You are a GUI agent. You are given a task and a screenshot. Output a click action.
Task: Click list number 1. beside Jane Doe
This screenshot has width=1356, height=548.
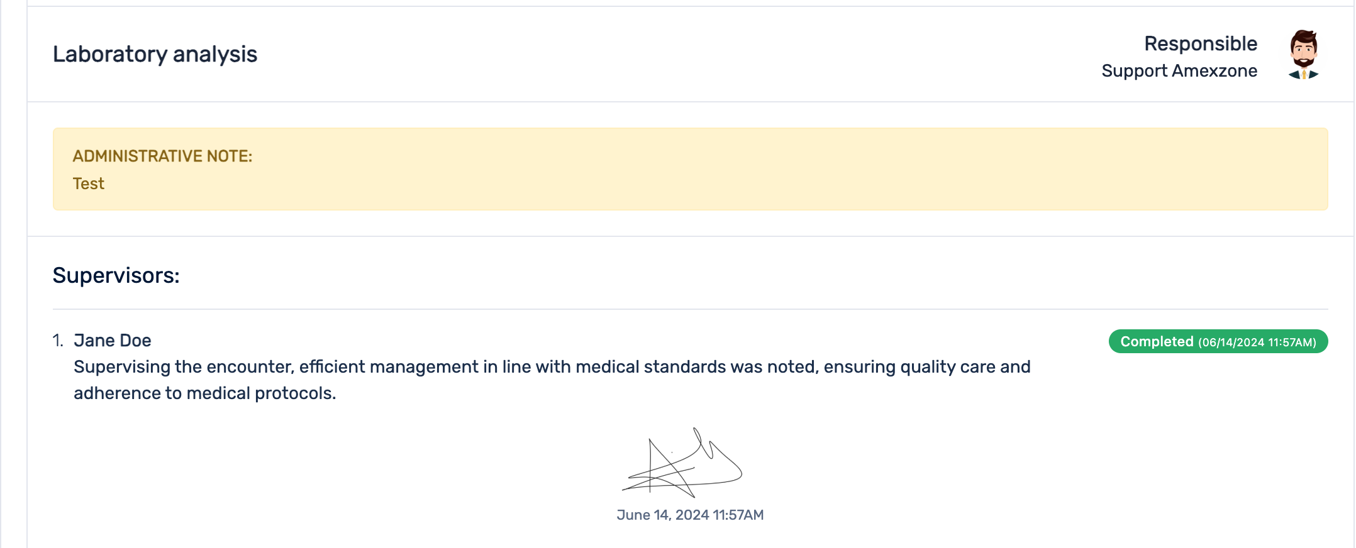point(58,341)
